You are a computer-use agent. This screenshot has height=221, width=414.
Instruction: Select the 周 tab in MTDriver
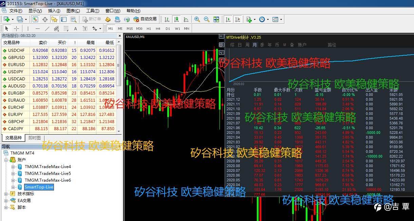(247, 45)
